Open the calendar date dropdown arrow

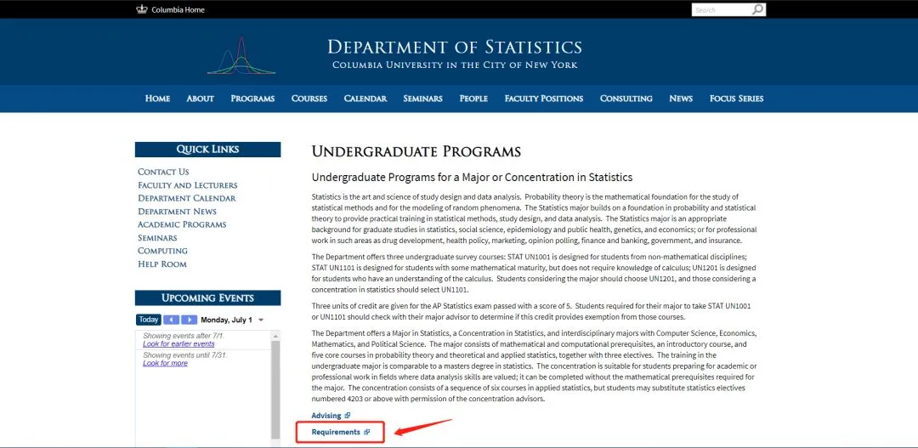pos(261,320)
